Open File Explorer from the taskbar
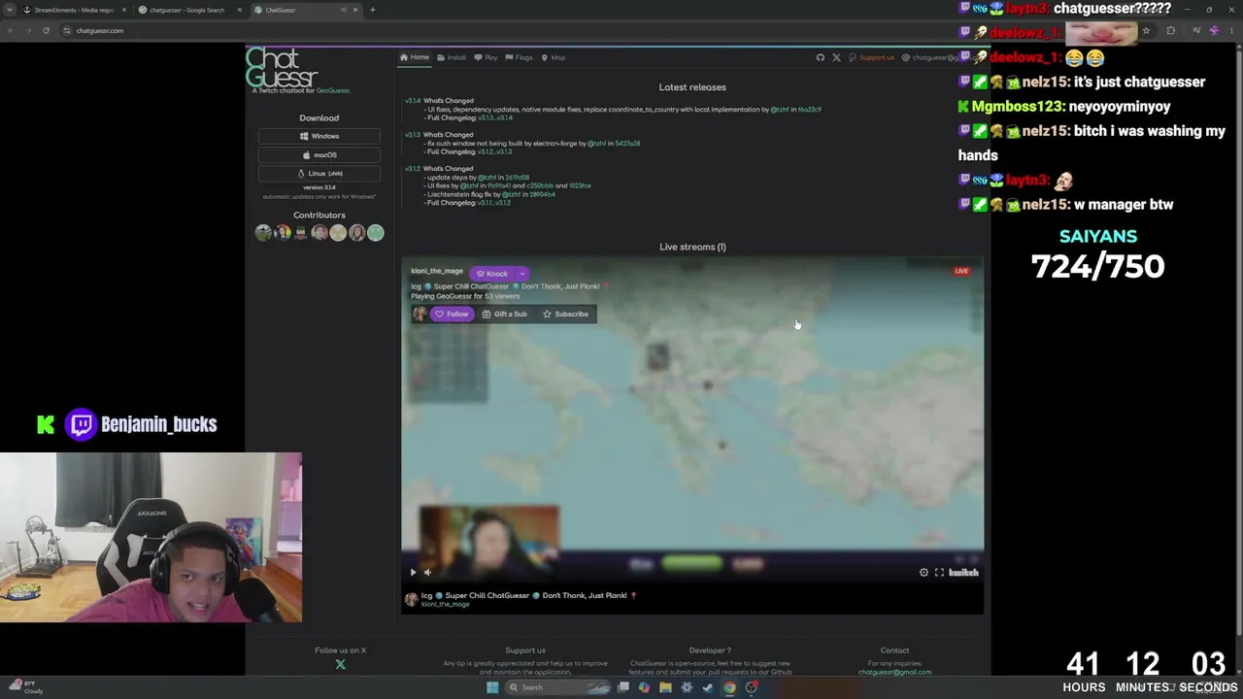This screenshot has height=699, width=1243. (x=665, y=687)
